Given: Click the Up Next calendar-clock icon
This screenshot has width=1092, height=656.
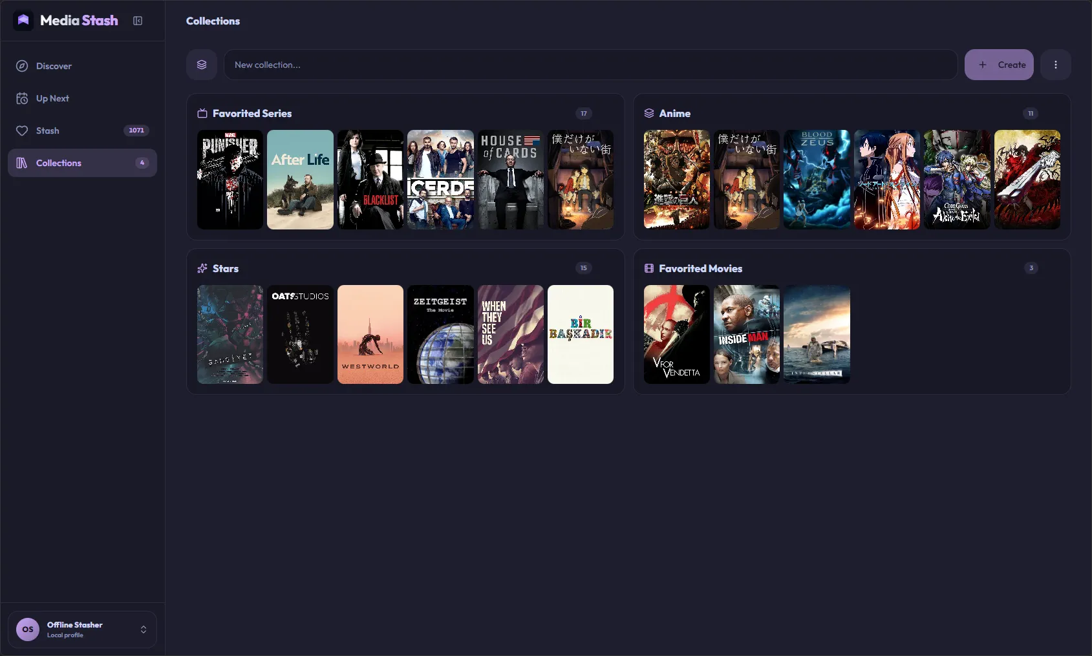Looking at the screenshot, I should pos(22,98).
